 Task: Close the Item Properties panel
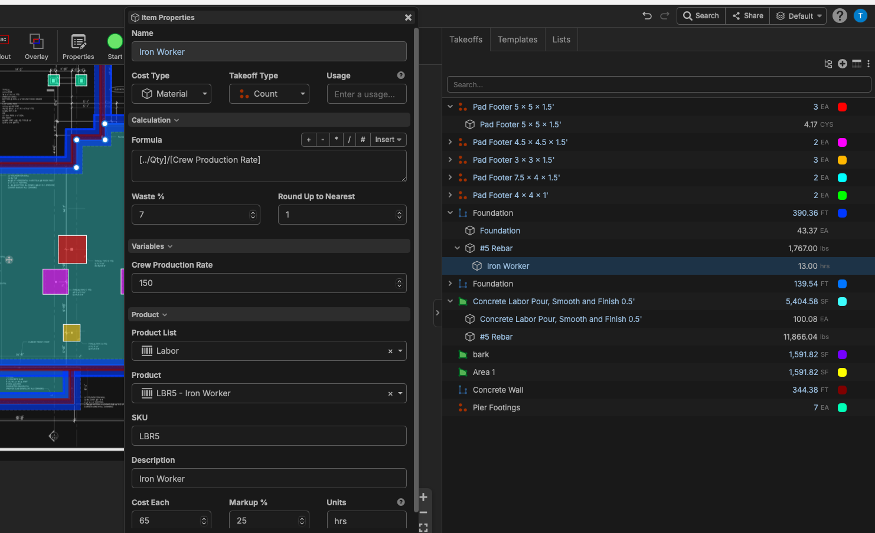408,18
